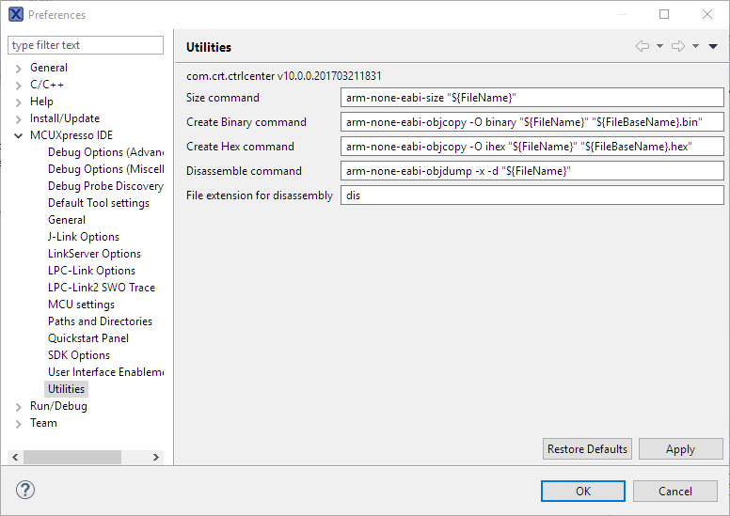Viewport: 730px width, 516px height.
Task: Click the type filter text field
Action: (86, 45)
